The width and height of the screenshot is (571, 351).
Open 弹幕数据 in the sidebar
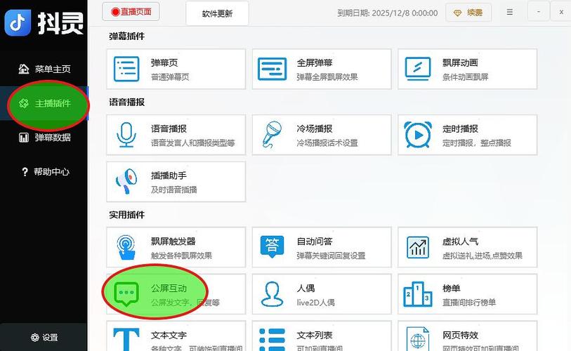[x=44, y=138]
